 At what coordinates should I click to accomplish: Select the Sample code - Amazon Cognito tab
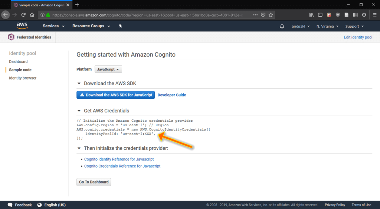click(41, 5)
